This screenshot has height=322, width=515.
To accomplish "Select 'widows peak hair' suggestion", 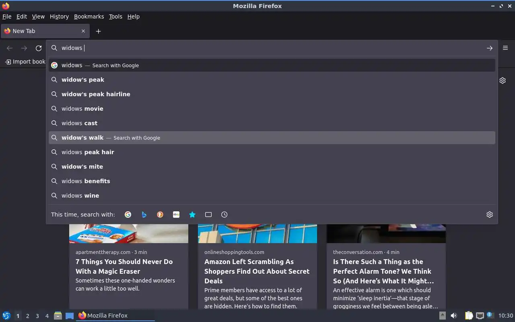I will pyautogui.click(x=272, y=152).
